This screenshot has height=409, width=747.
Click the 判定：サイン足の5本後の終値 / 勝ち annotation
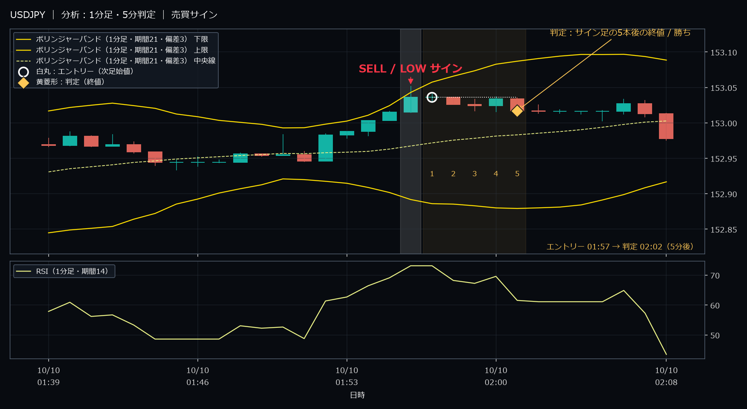[x=620, y=33]
